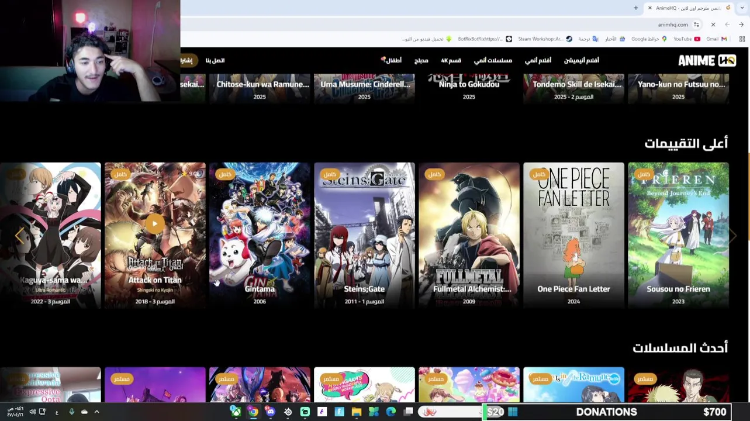Click the أحدث المسلسلات section heading
The width and height of the screenshot is (750, 421).
(x=680, y=348)
